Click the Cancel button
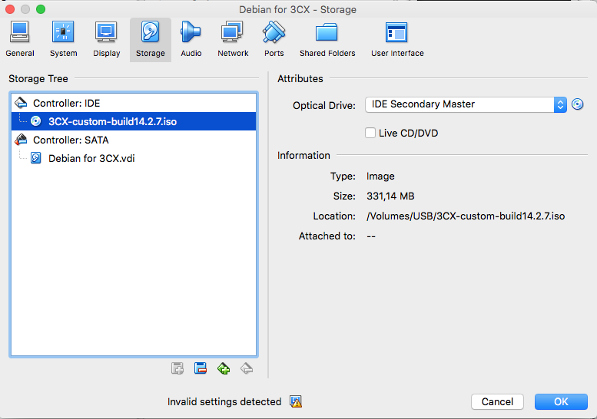 tap(497, 401)
